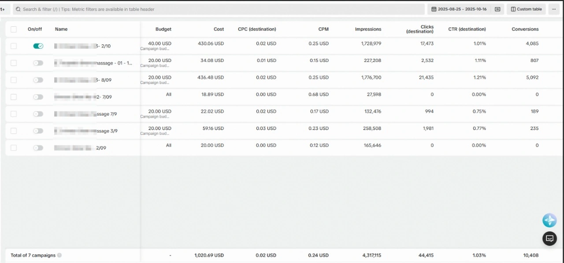Screen dimensions: 564x263
Task: Turn off the active campaign ending 2/10
Action: pyautogui.click(x=38, y=46)
